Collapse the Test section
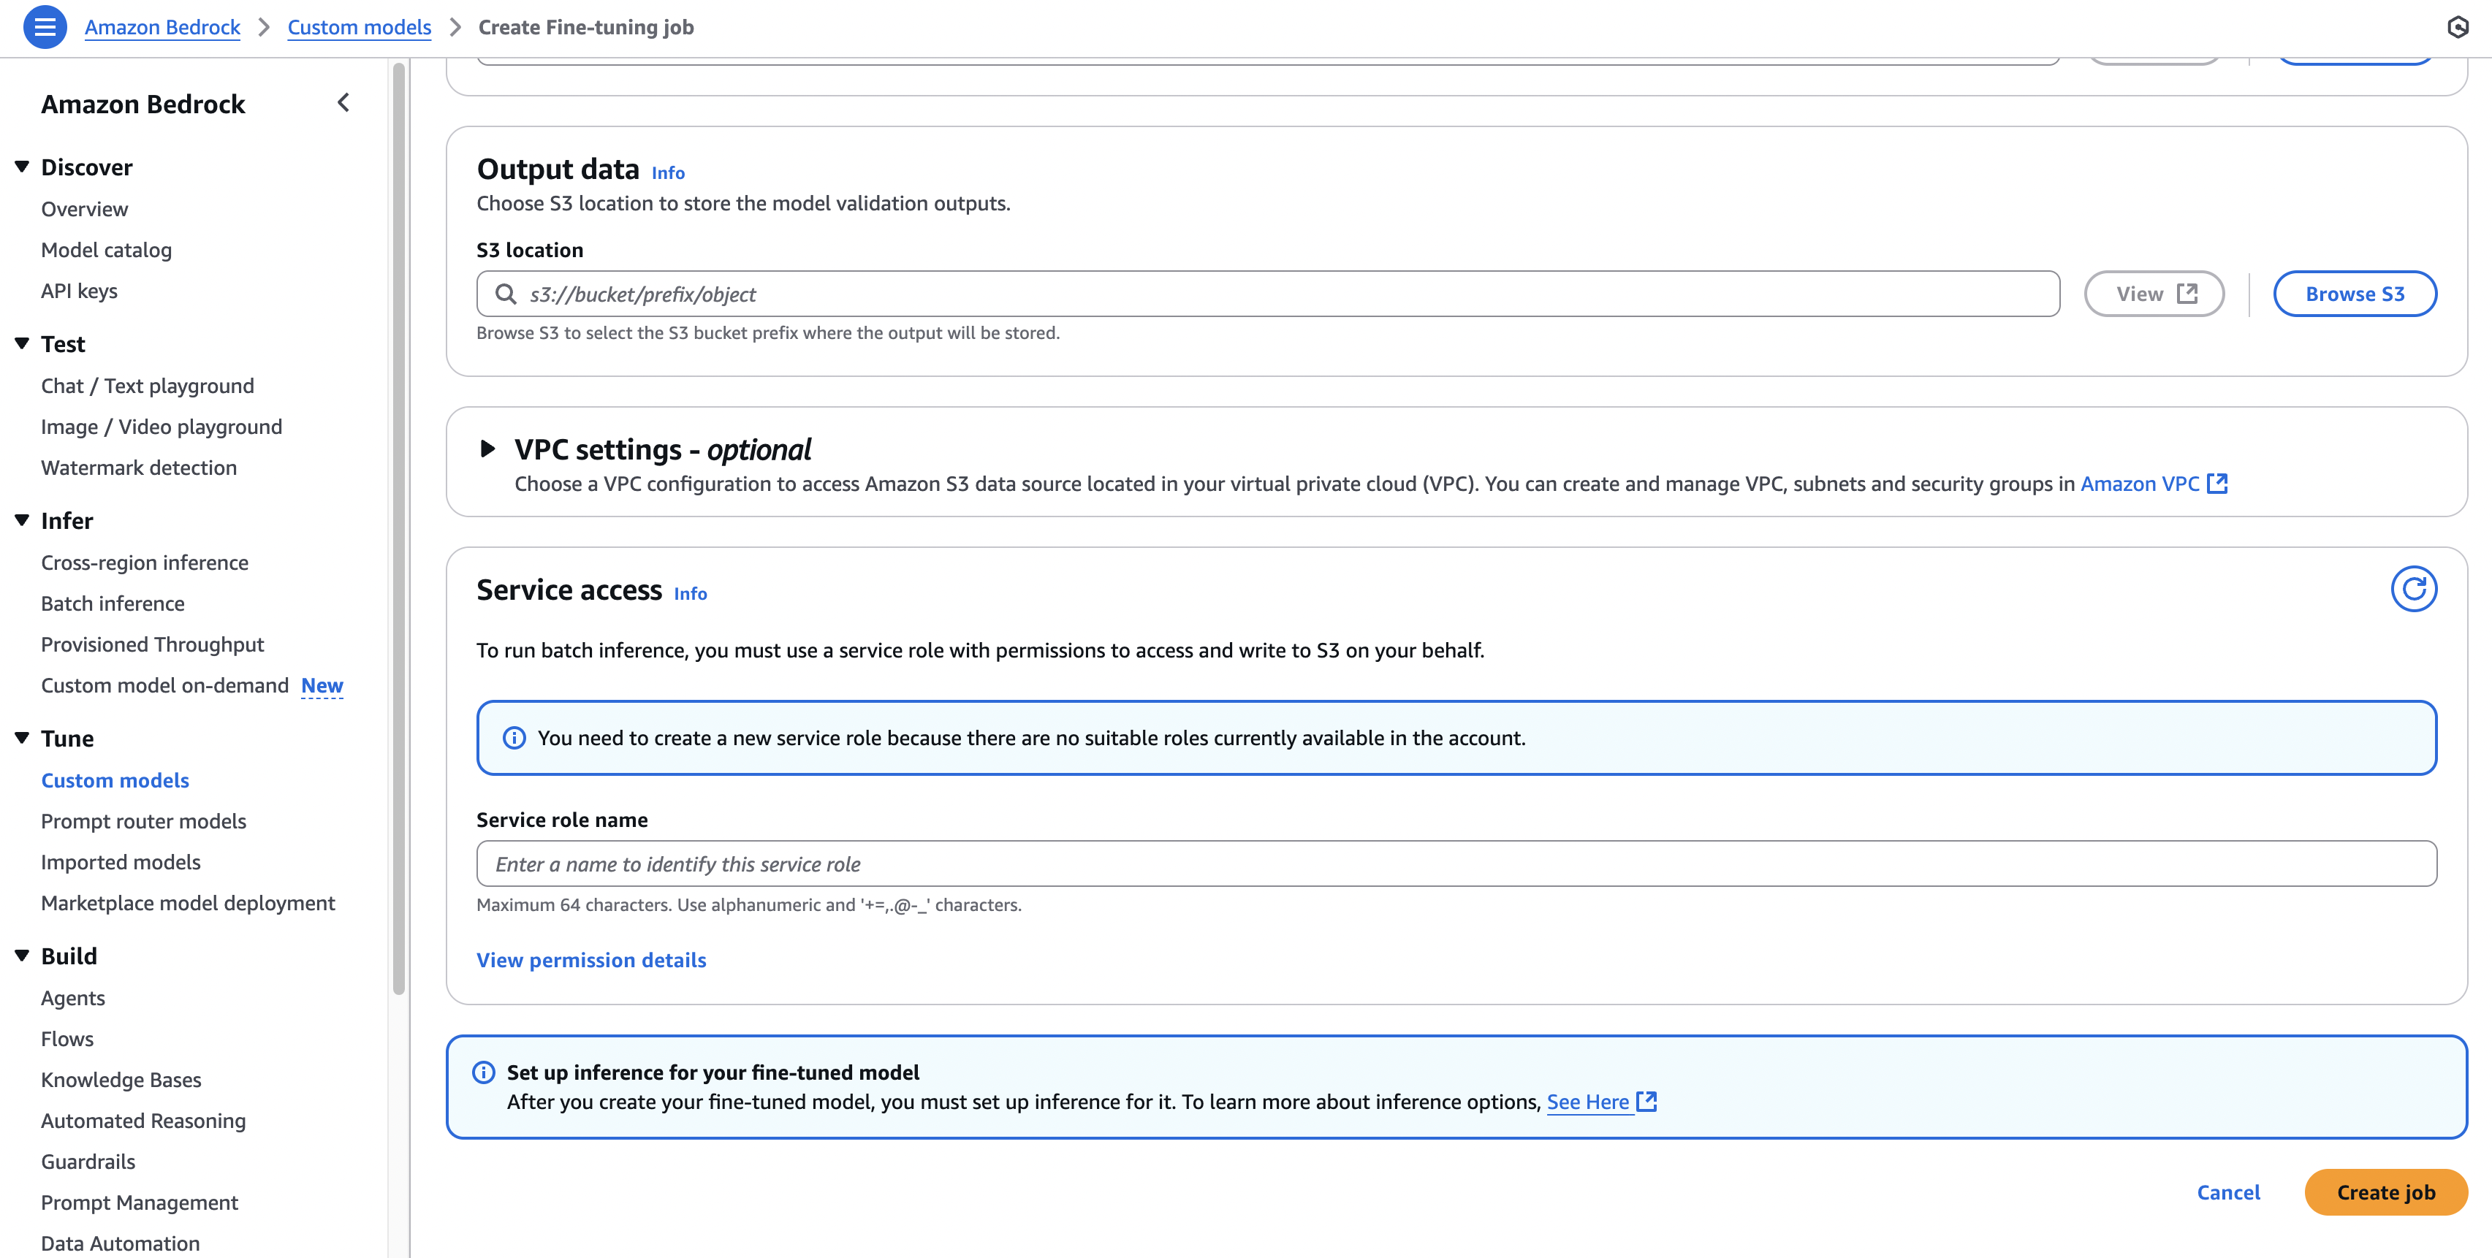The height and width of the screenshot is (1258, 2492). click(22, 343)
